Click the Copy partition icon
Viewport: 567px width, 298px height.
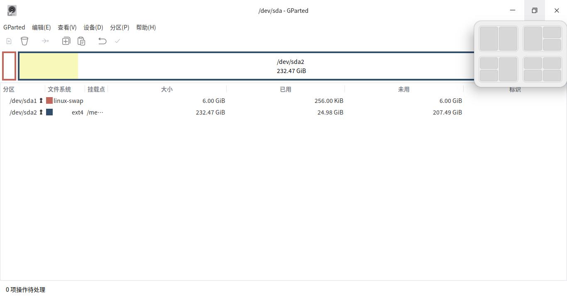point(66,41)
